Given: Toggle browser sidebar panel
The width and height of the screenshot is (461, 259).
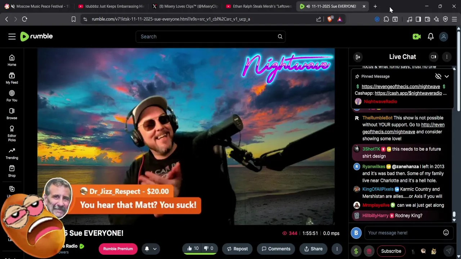Looking at the screenshot, I should tap(419, 19).
